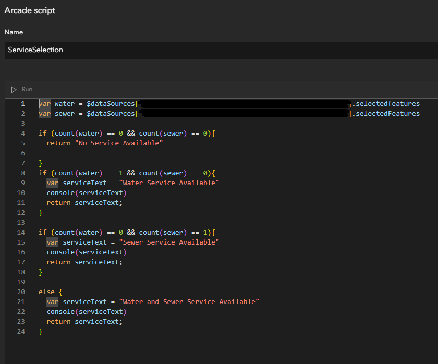Click the empty line 19 in the editor

[x=156, y=282]
